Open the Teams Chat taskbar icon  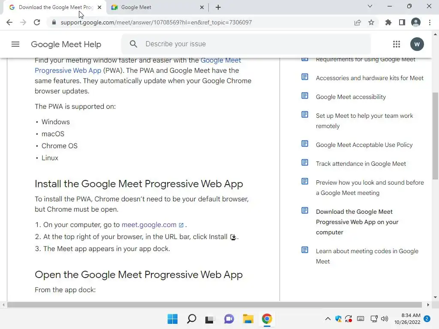click(229, 319)
